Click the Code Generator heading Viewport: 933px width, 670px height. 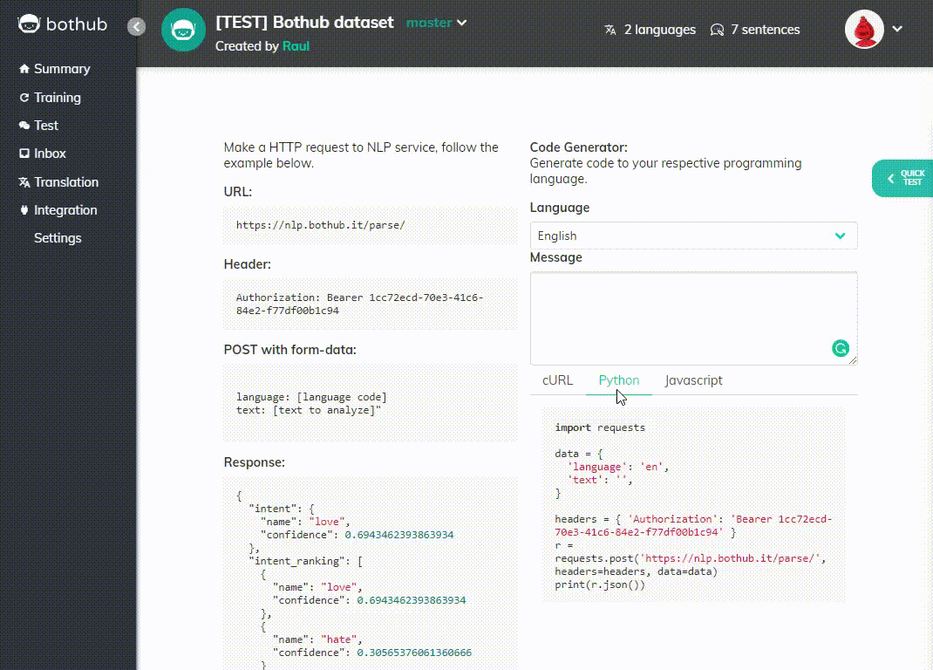578,147
